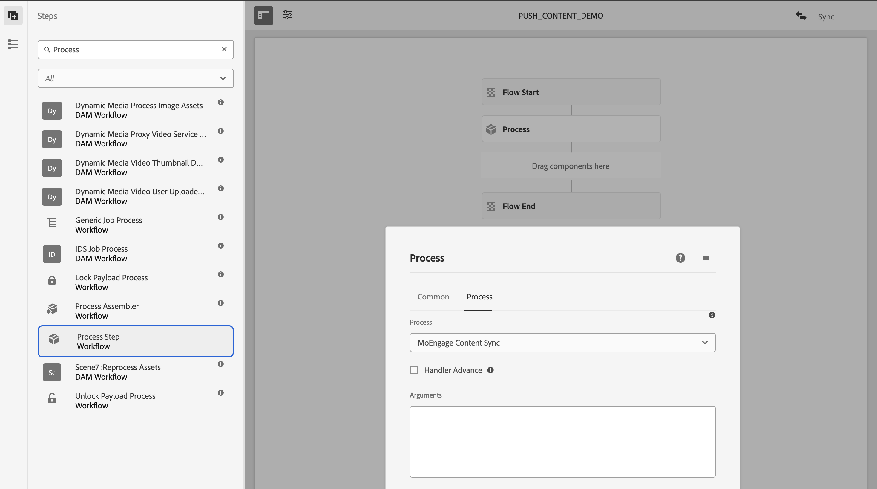Select Dynamic Media Proxy Video Service step
877x489 pixels.
pyautogui.click(x=140, y=134)
